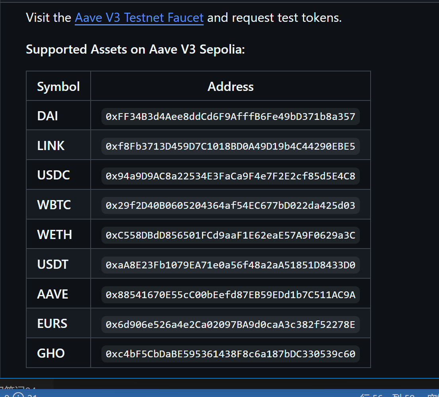Select the USDC address starting 0x94a9
439x397 pixels.
(230, 176)
